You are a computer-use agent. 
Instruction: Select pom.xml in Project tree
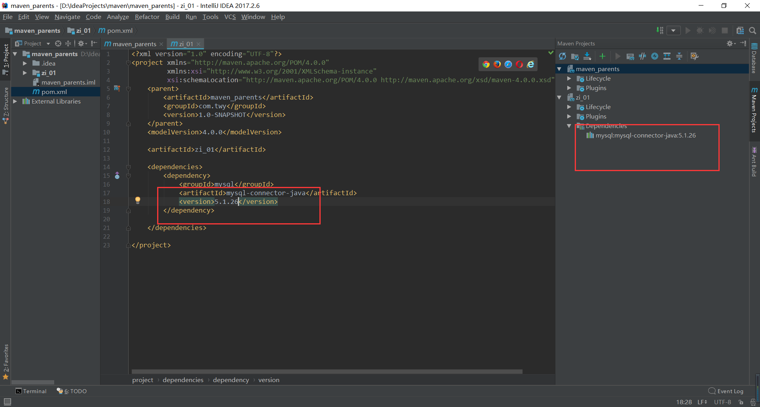click(x=55, y=92)
